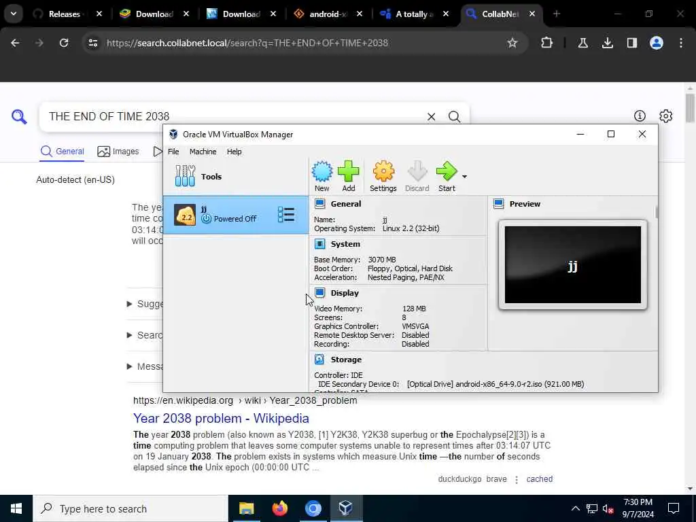Image resolution: width=696 pixels, height=522 pixels.
Task: Switch to the A totally browser tab
Action: pyautogui.click(x=414, y=14)
